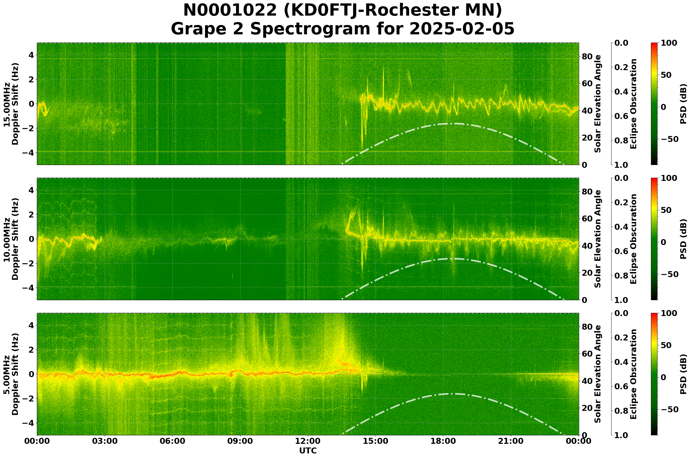Screen dimensions: 691x458
Task: Click the 15:00 time tick label
Action: point(375,441)
